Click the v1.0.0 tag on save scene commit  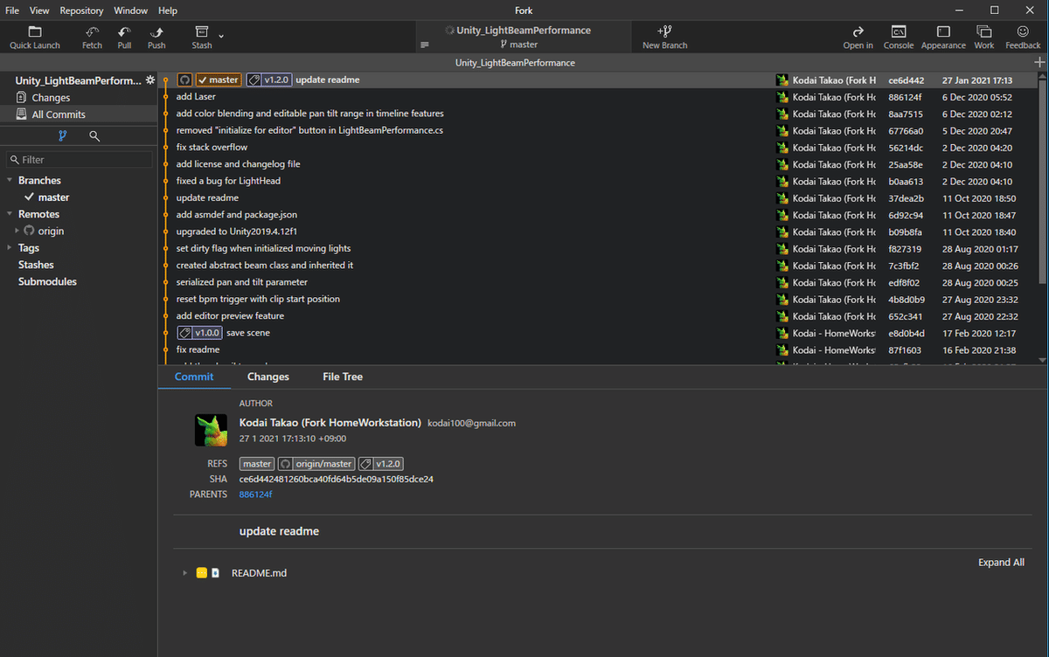point(199,333)
